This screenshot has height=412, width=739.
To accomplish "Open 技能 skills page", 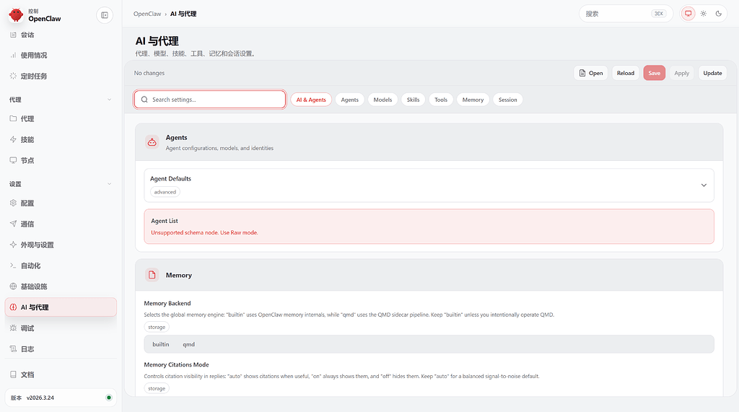I will tap(61, 139).
